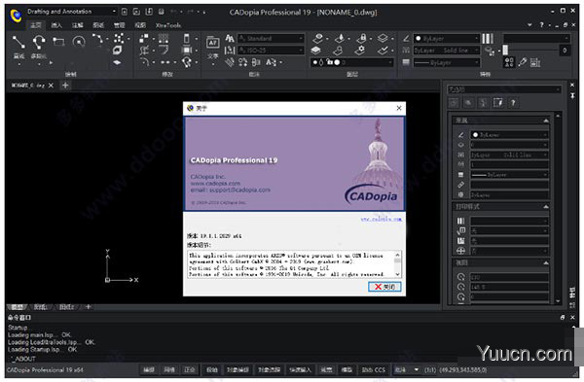Open the 主页 ribbon tab
The height and width of the screenshot is (382, 584).
(x=36, y=25)
